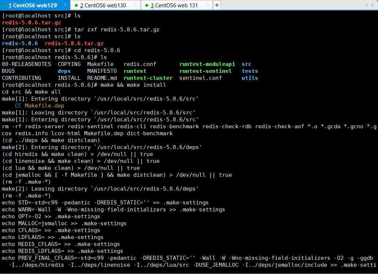Click the 'echo REDIS_CFLAGS=' line
This screenshot has height=274, width=378.
pos(61,244)
